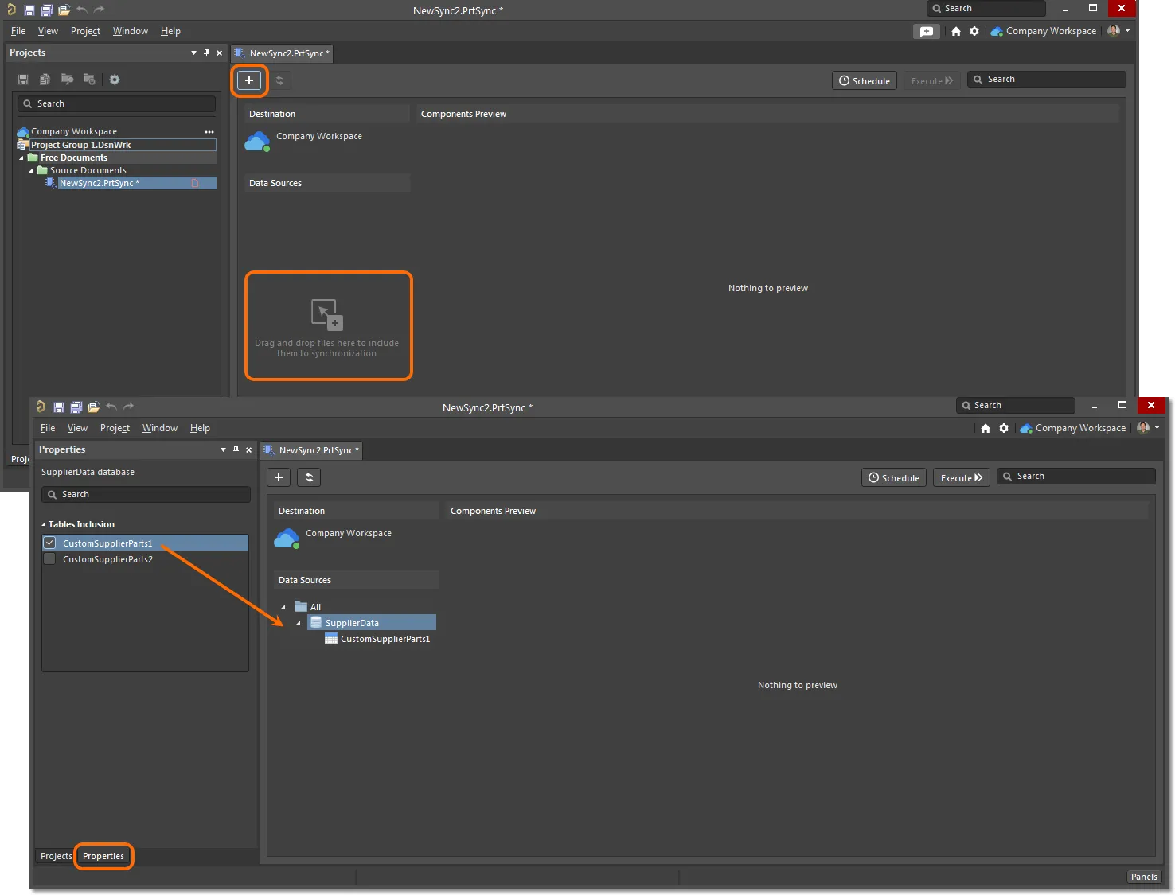Click the NewSync2.PrtSync document tab in the front window
The width and height of the screenshot is (1175, 895).
(312, 450)
